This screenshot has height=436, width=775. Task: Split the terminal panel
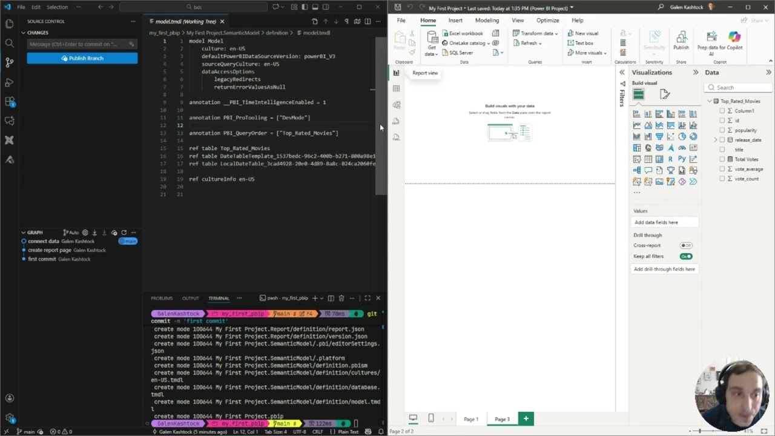(x=331, y=298)
